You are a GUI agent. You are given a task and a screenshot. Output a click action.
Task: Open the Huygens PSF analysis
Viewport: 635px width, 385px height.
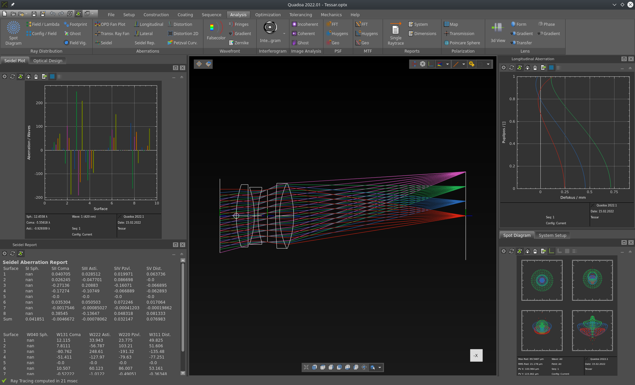337,33
